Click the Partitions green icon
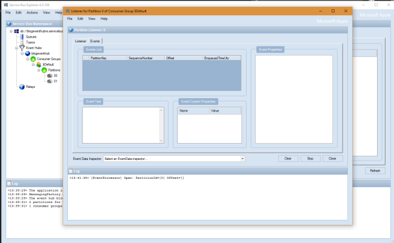The height and width of the screenshot is (243, 394). [x=44, y=70]
